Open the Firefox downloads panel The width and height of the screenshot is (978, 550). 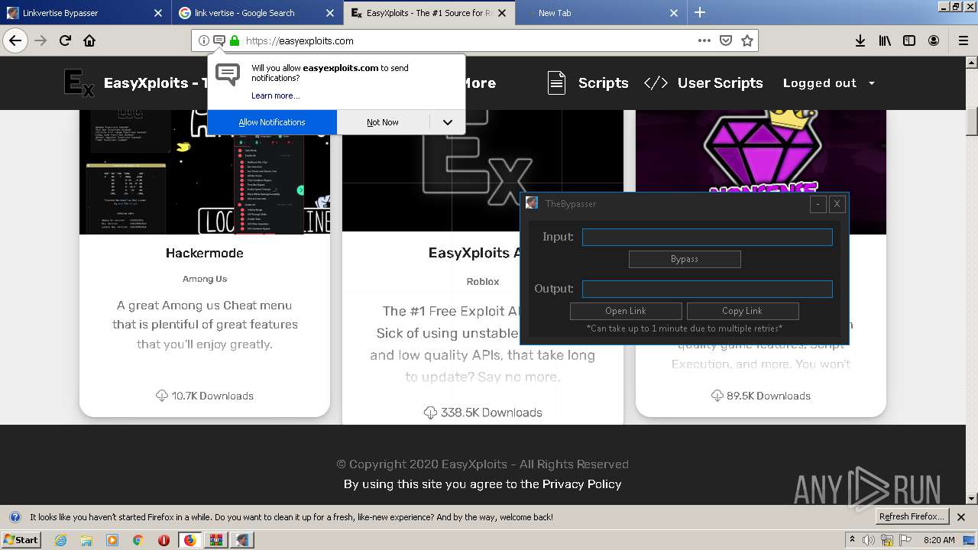[860, 40]
